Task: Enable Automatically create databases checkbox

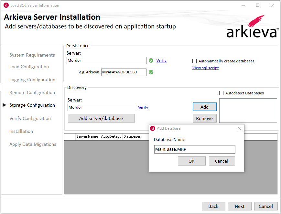Action: point(194,61)
